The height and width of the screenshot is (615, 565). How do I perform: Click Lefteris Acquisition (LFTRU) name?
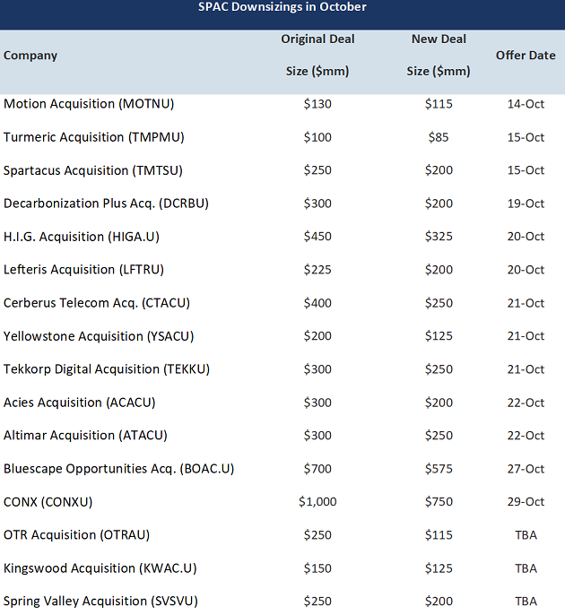[83, 270]
